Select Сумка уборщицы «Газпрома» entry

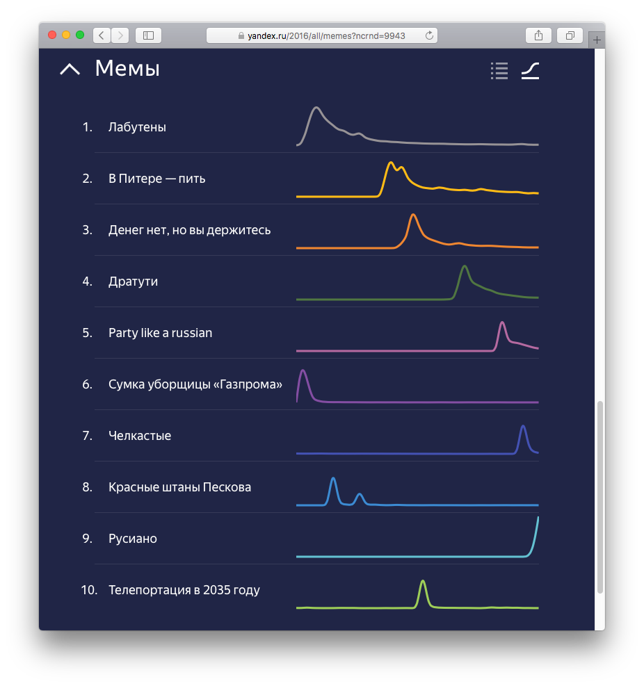coord(195,384)
